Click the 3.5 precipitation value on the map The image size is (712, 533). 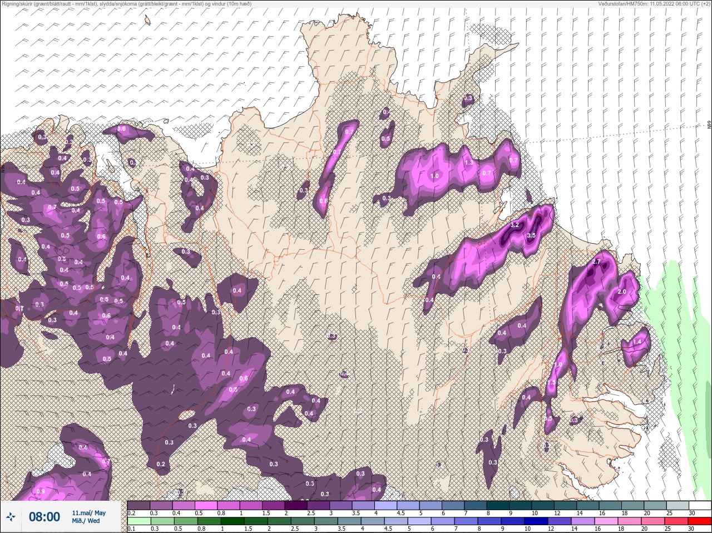(x=531, y=236)
